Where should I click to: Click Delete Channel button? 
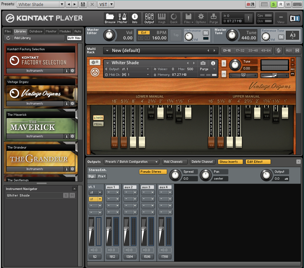(x=202, y=162)
